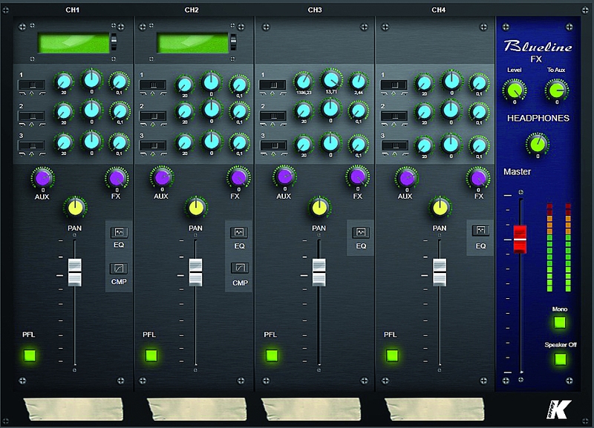Click CH3 band 1 filter type switch

pos(272,85)
